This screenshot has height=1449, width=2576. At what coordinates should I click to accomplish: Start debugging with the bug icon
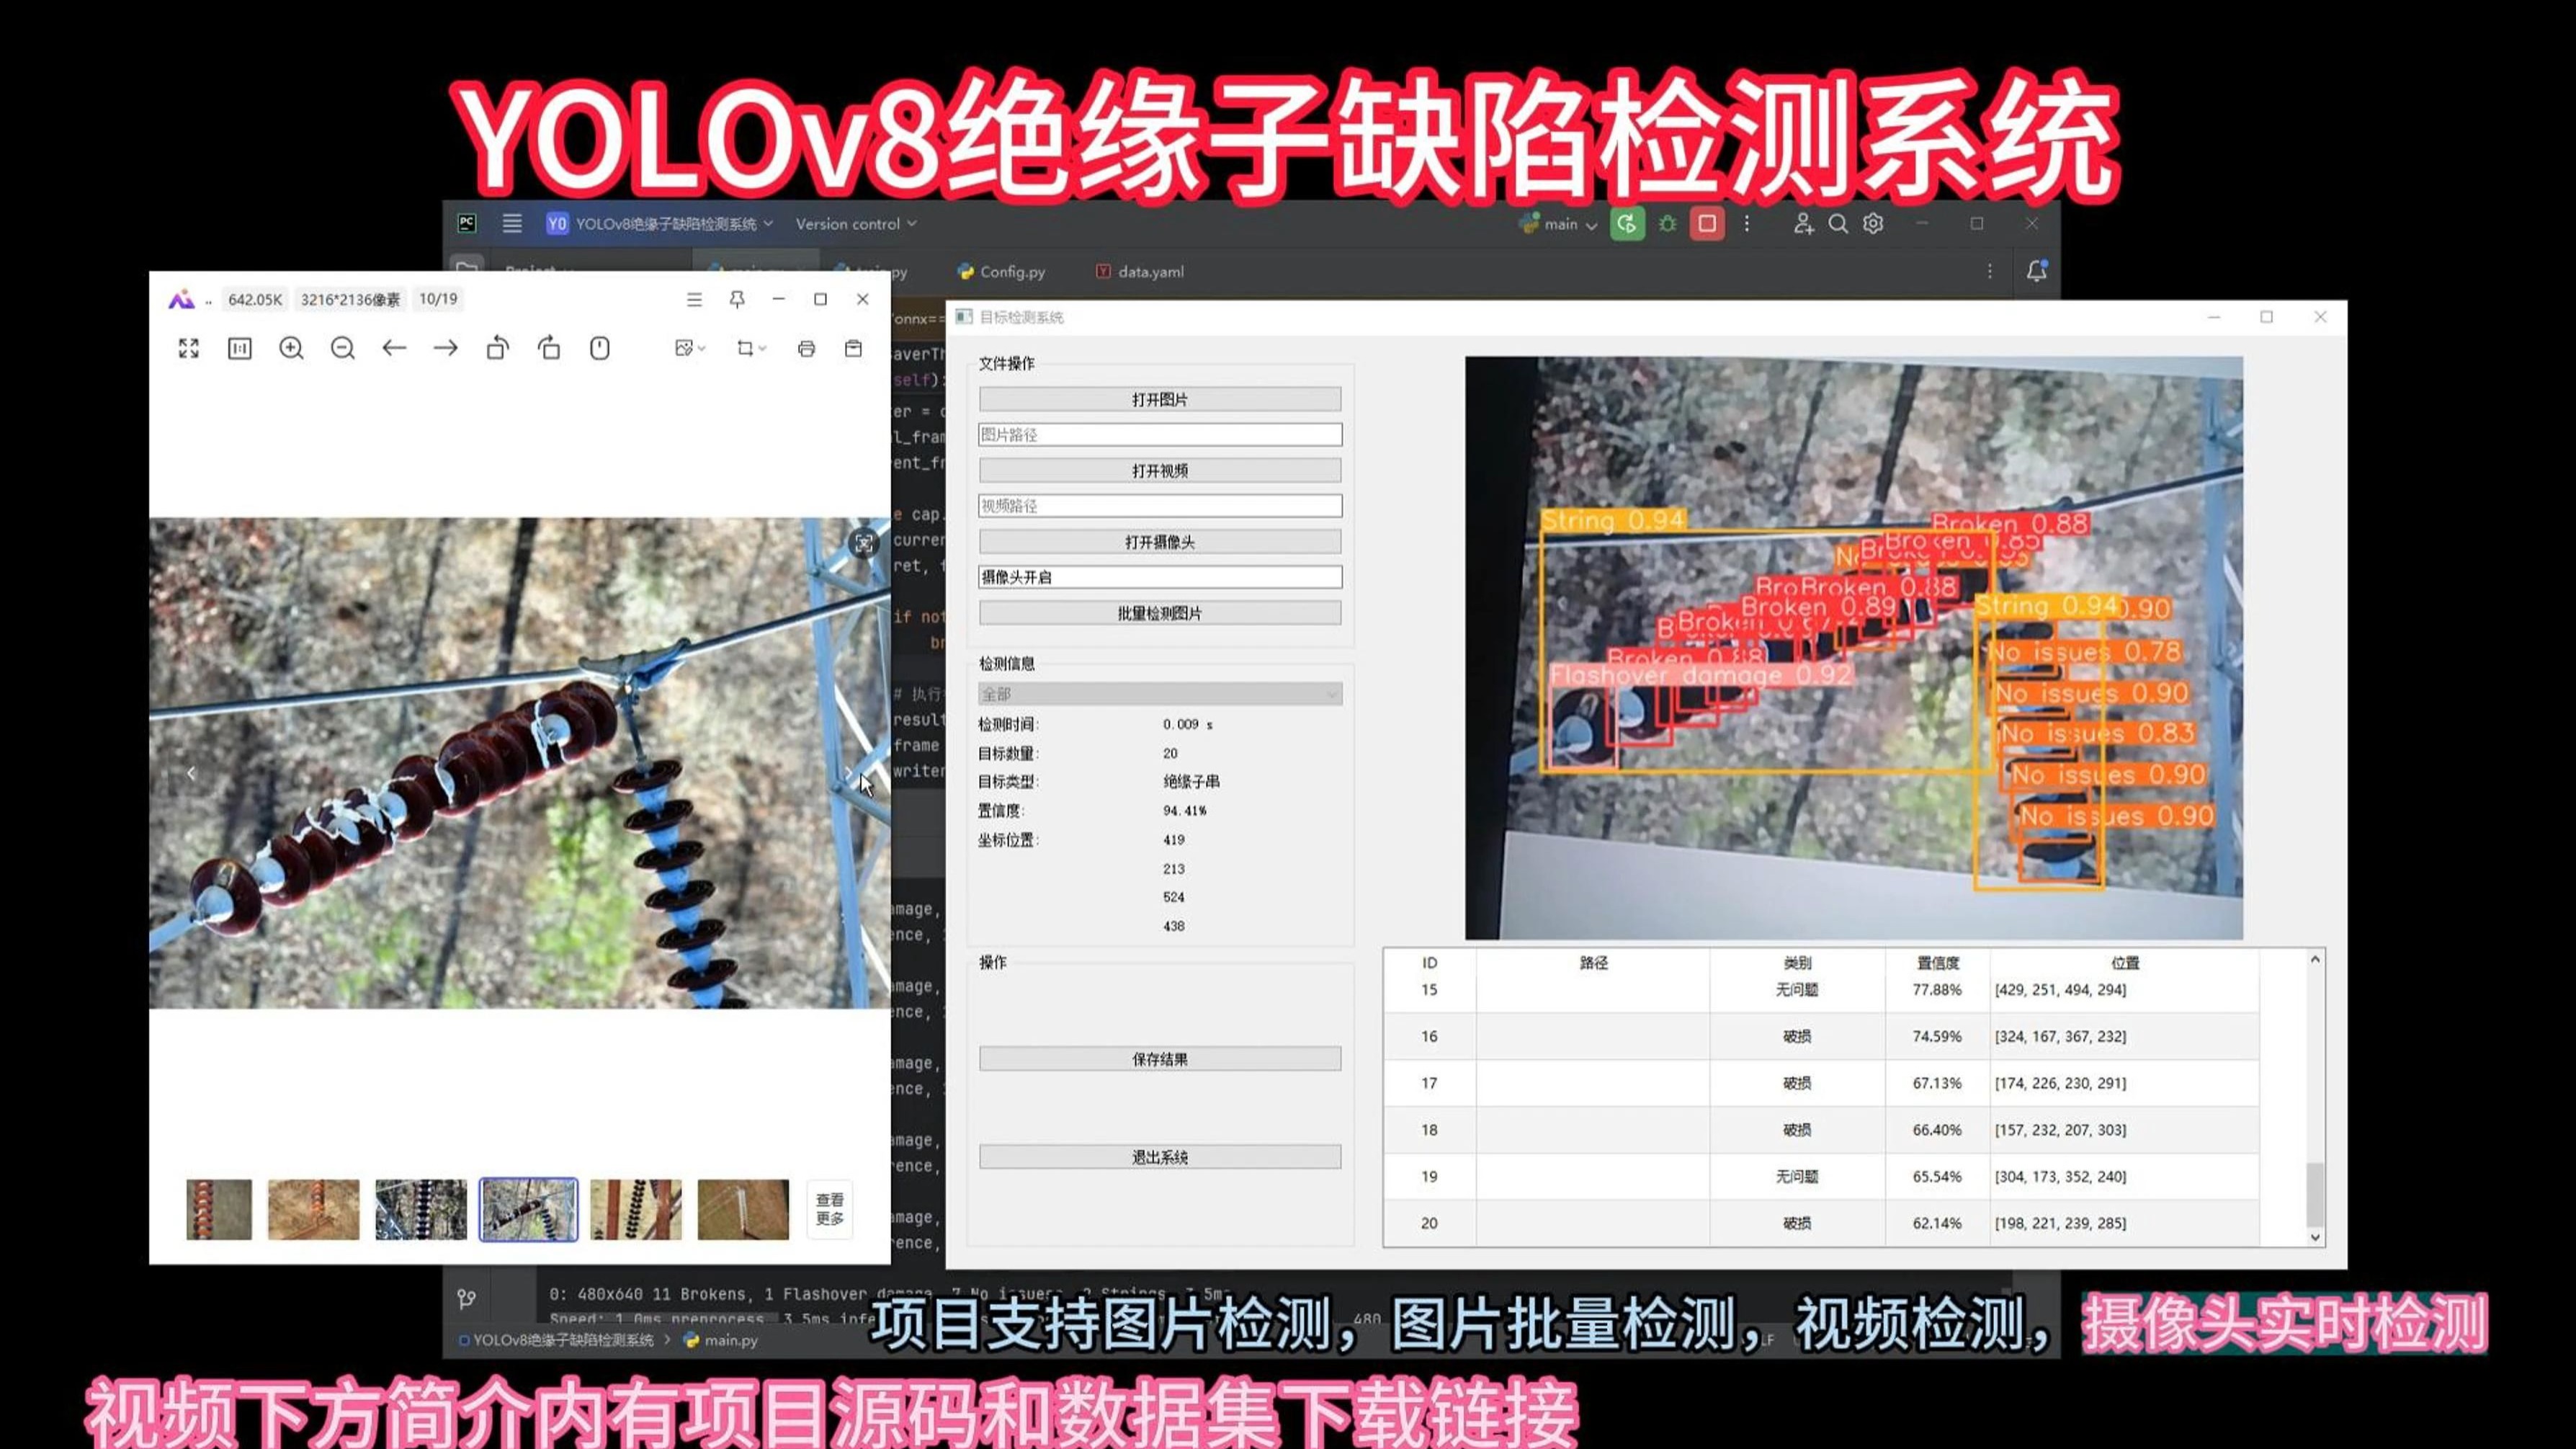tap(1668, 224)
